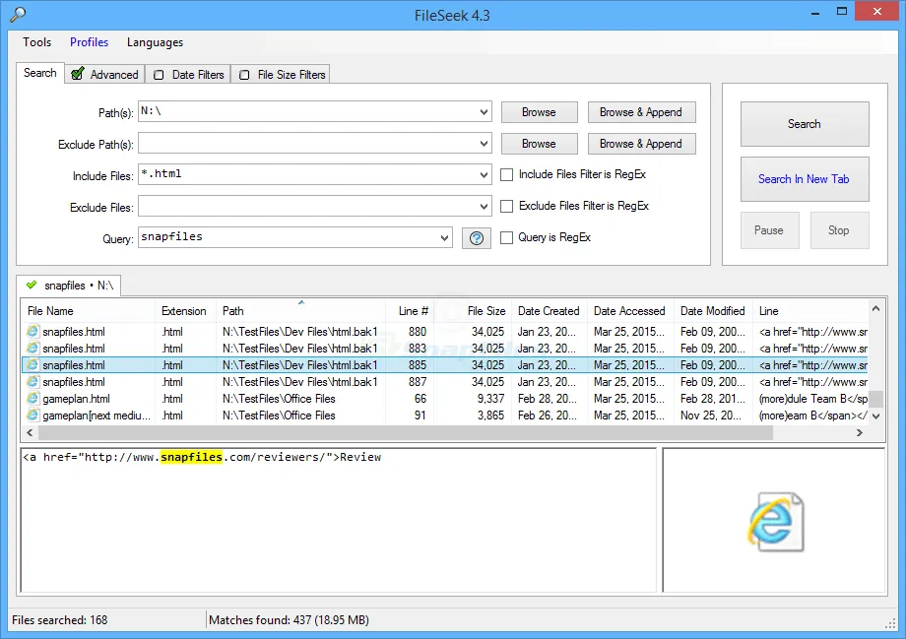Screen dimensions: 906x639
Task: Click file icon of snapfiles.html line 887
Action: pyautogui.click(x=32, y=382)
